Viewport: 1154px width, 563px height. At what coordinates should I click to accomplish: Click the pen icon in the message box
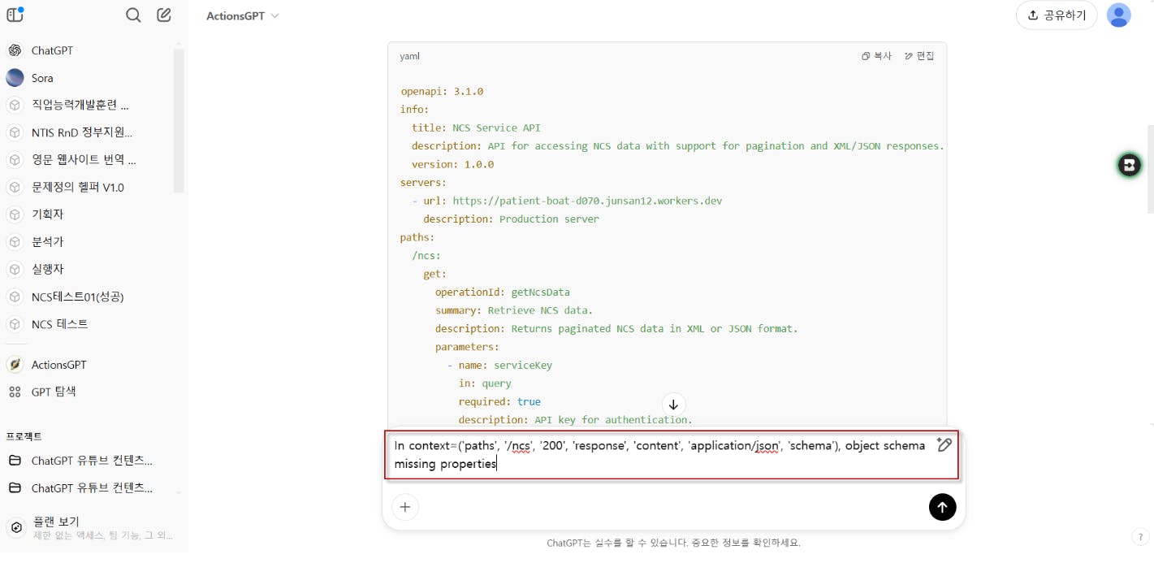tap(944, 444)
